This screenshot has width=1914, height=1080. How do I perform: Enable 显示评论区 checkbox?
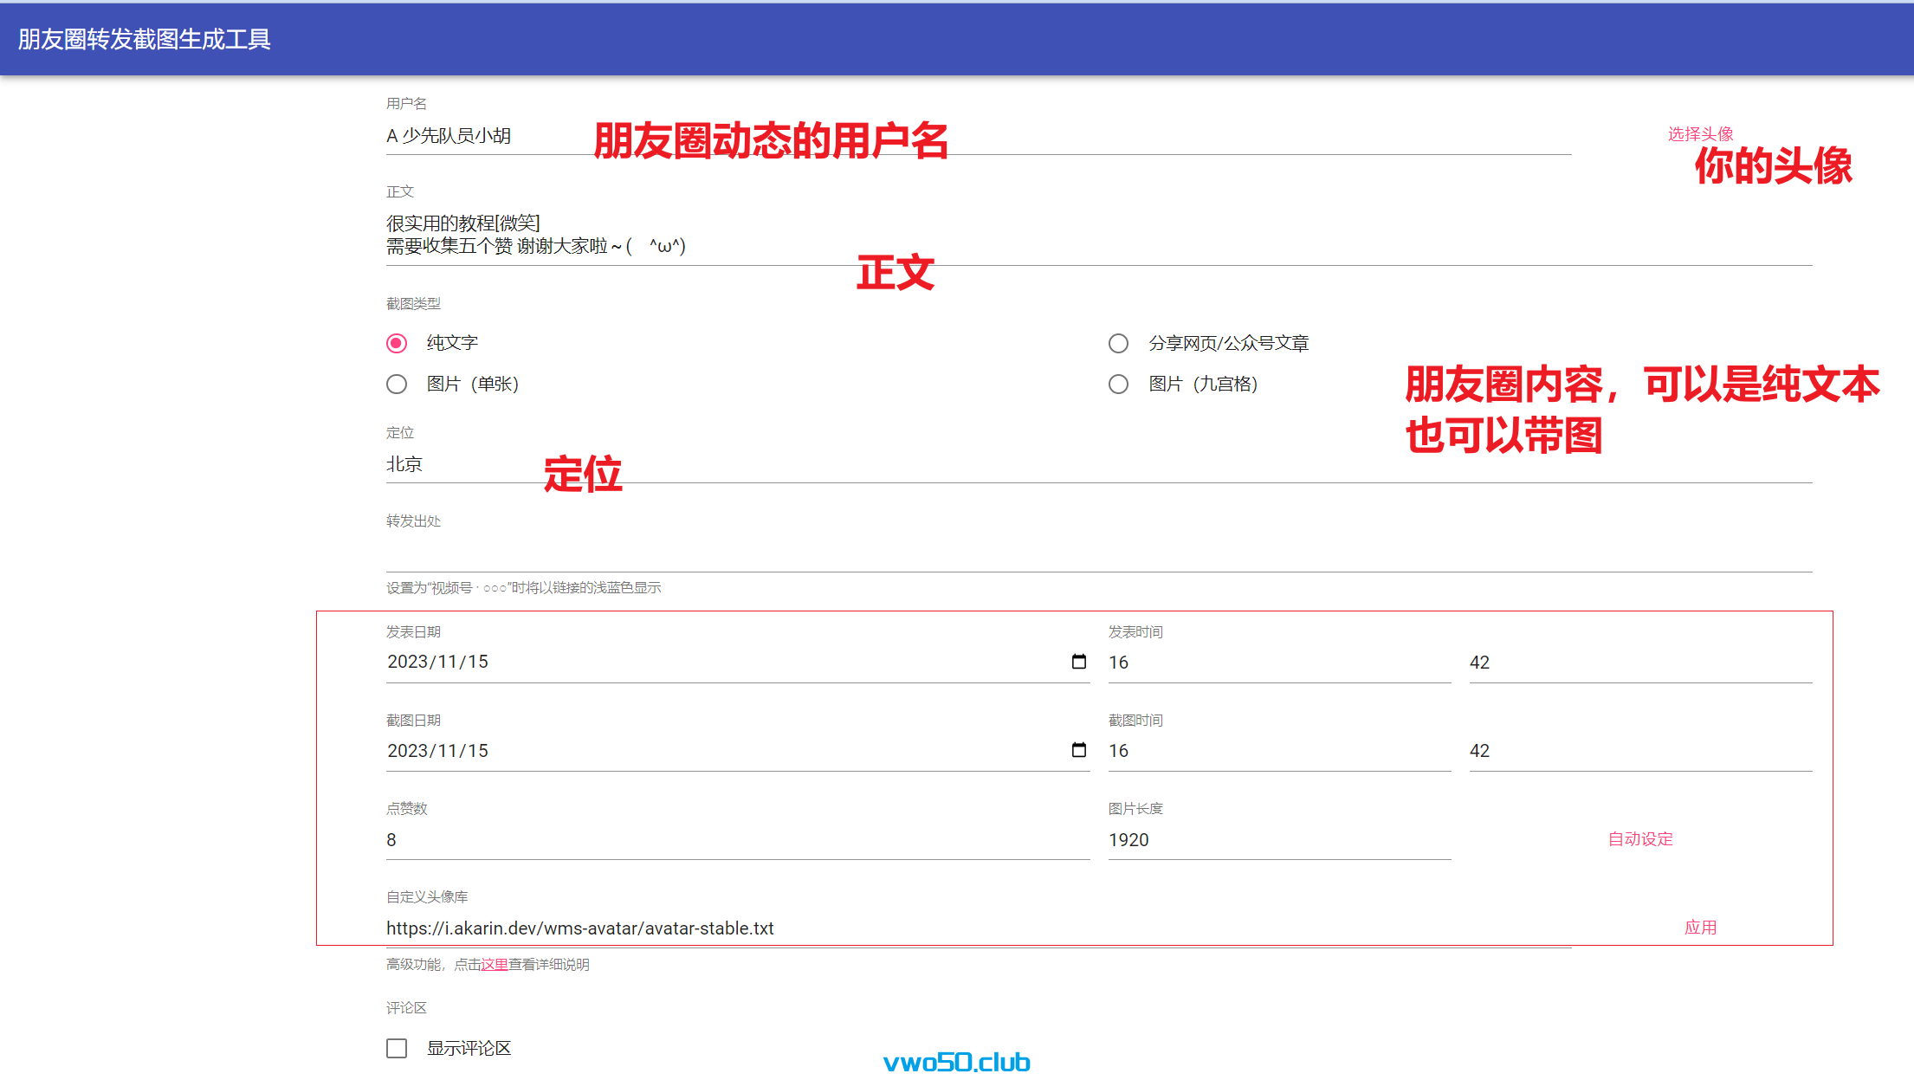pos(397,1049)
